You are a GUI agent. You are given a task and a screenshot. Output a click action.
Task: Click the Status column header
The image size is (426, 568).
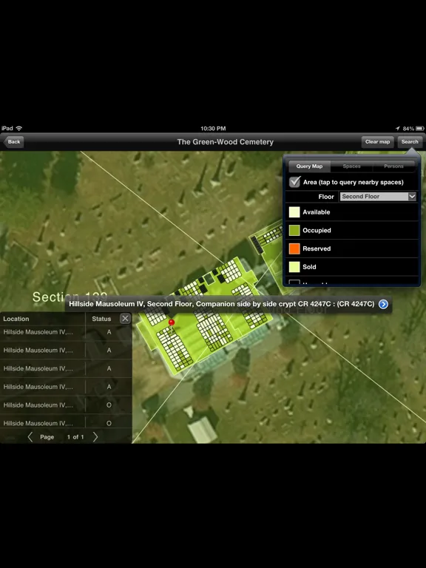[x=101, y=319]
